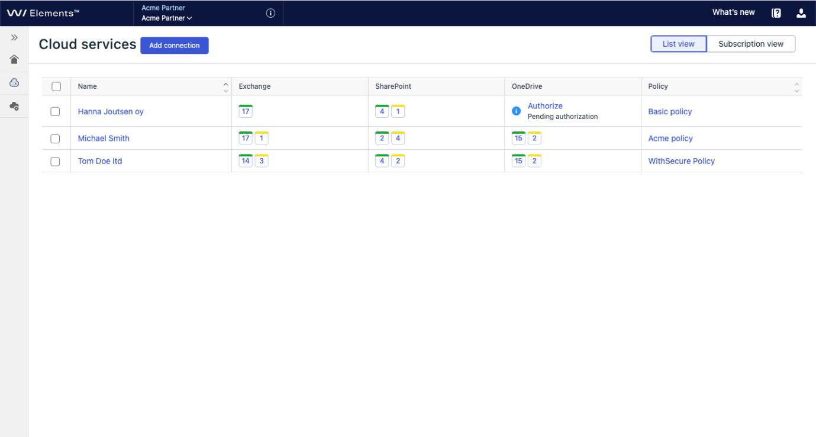Switch to List view
Viewport: 816px width, 437px height.
click(x=679, y=44)
